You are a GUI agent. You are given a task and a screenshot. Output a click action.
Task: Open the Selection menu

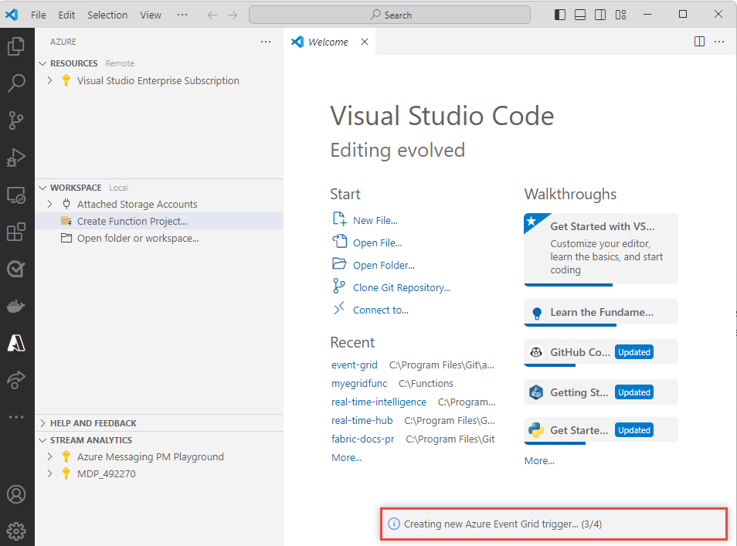[107, 15]
